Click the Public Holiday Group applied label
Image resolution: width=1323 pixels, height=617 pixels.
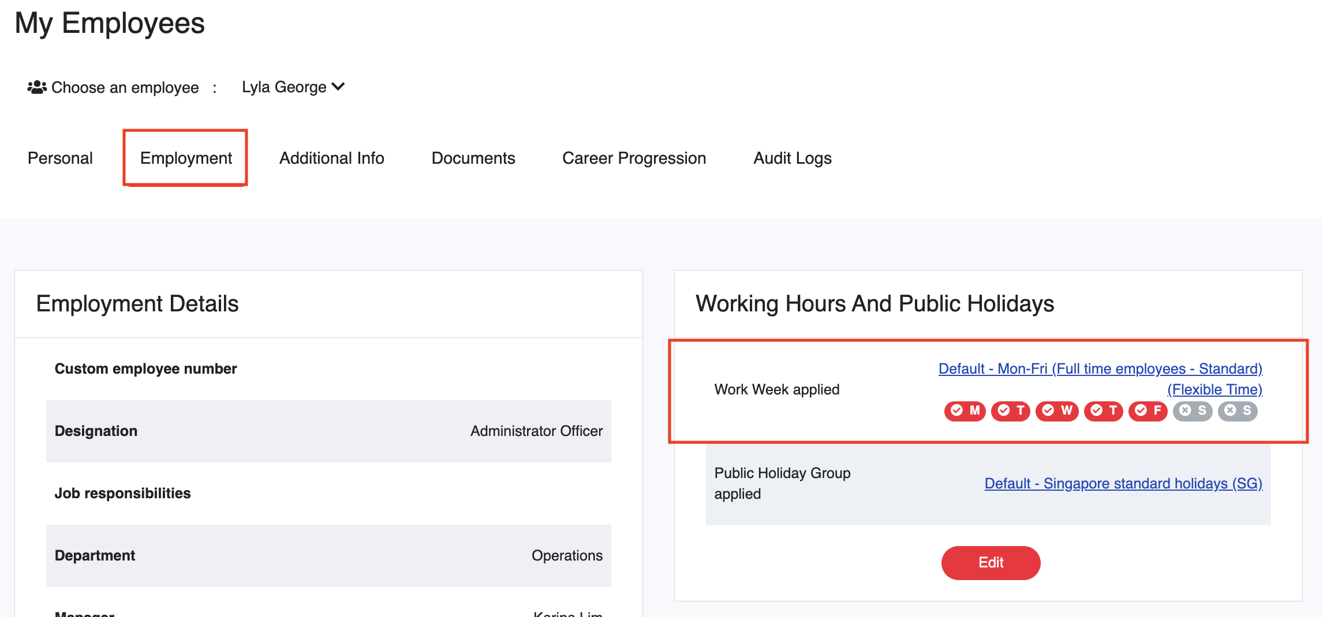point(782,483)
